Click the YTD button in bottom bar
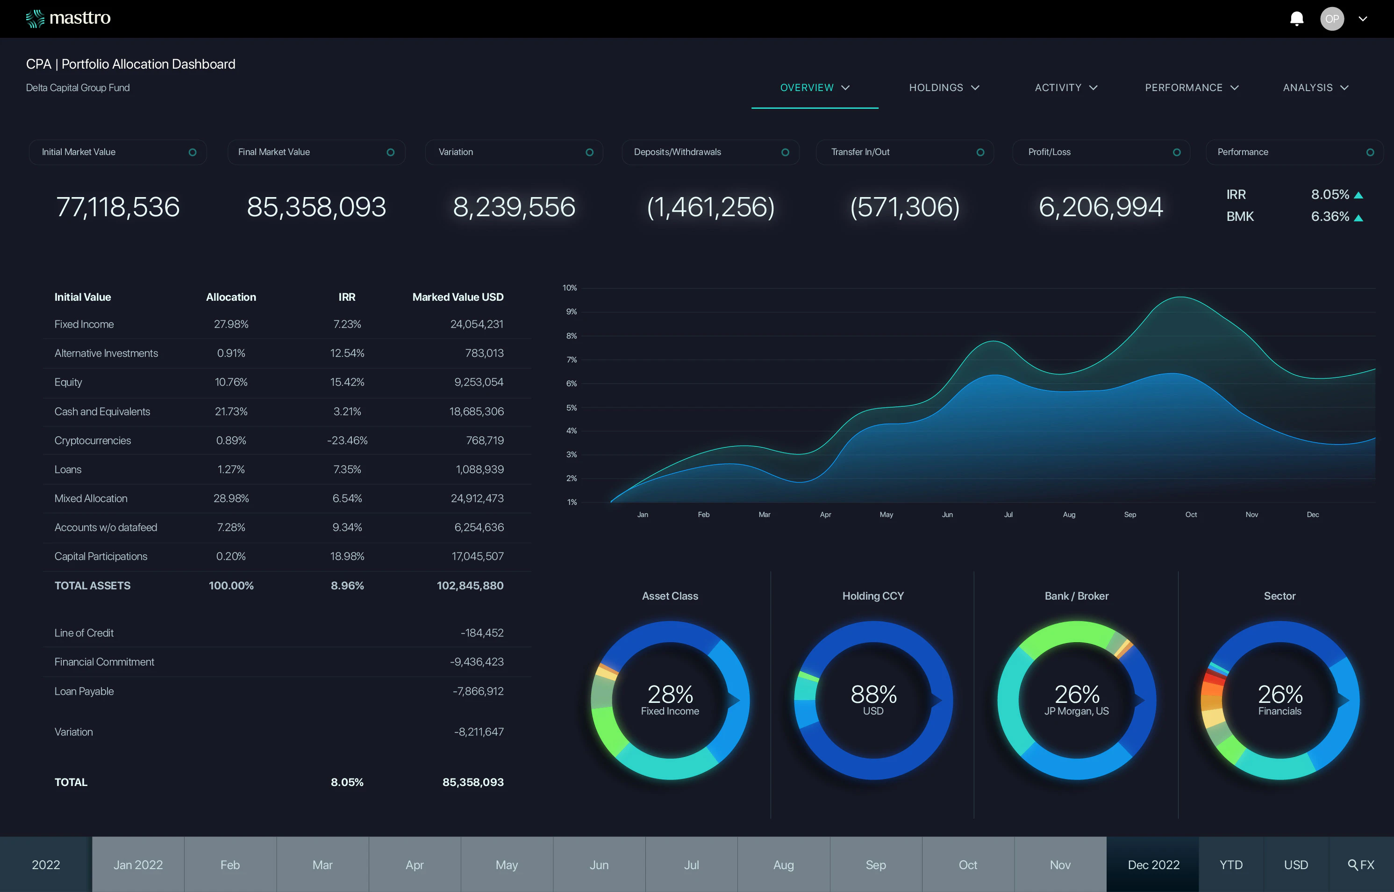The height and width of the screenshot is (892, 1394). (1230, 864)
